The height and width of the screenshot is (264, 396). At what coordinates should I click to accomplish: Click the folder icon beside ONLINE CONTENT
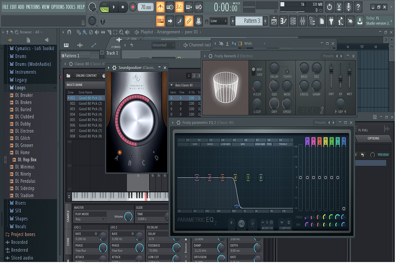tap(68, 76)
